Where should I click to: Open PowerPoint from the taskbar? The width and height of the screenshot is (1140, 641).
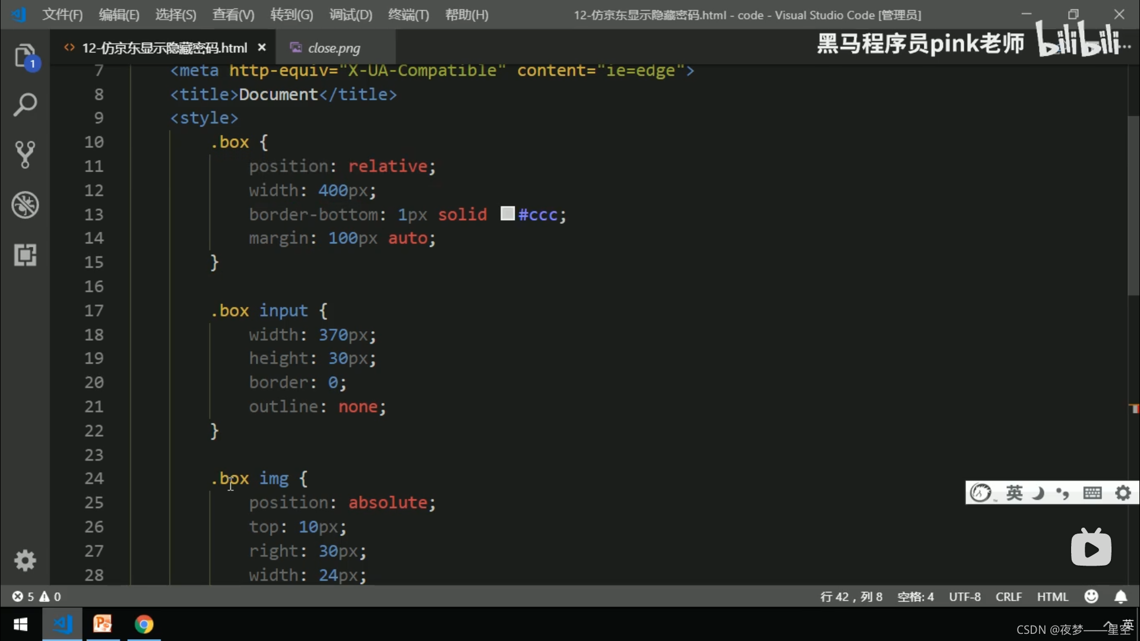[103, 624]
